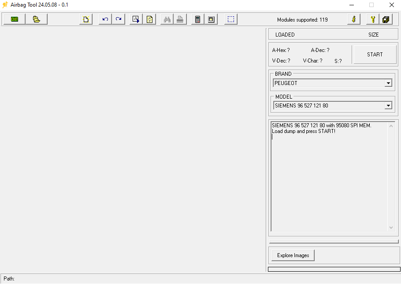Click the 'Load dump and press START!' text

[x=304, y=131]
